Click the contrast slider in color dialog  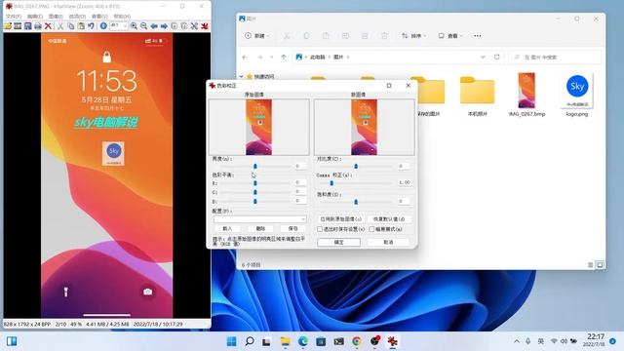point(356,167)
